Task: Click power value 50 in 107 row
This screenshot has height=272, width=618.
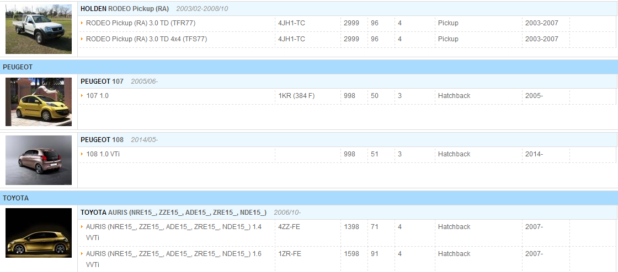Action: 375,95
